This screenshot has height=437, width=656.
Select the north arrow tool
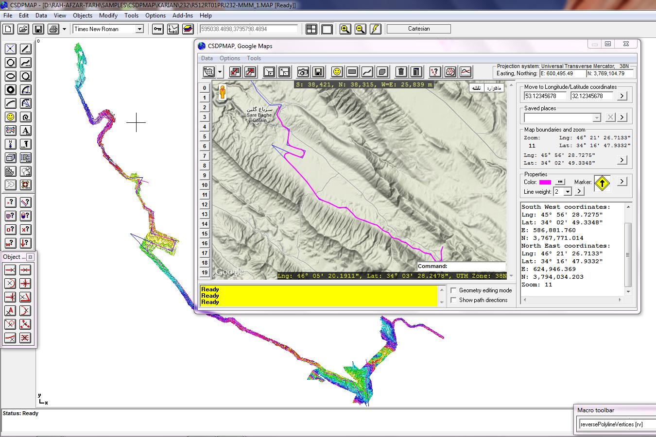point(11,144)
